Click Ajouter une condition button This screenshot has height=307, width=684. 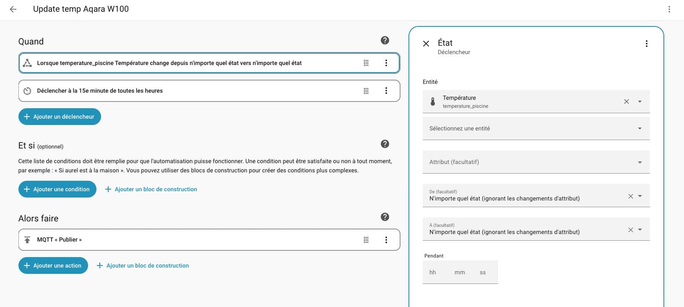pyautogui.click(x=57, y=189)
